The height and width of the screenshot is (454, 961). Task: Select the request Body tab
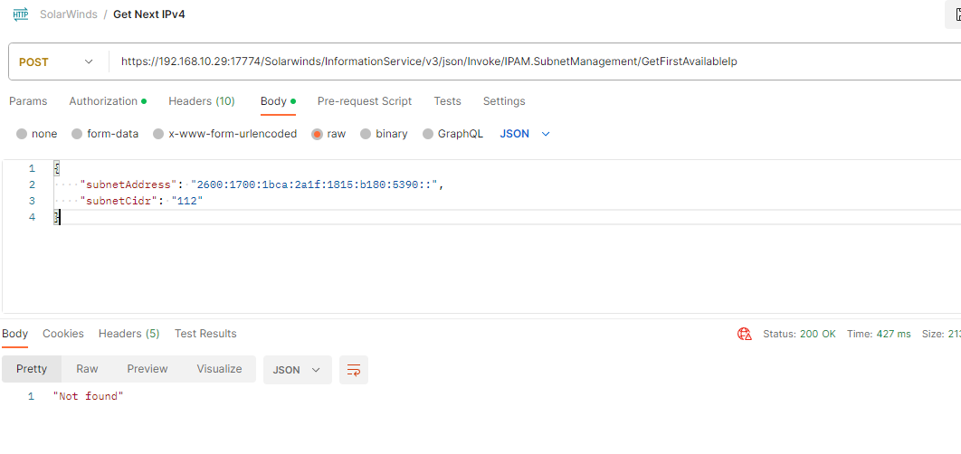(278, 101)
